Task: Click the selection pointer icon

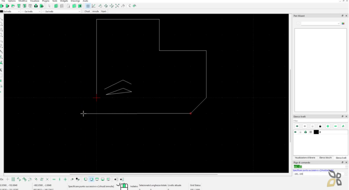Action: [49, 6]
